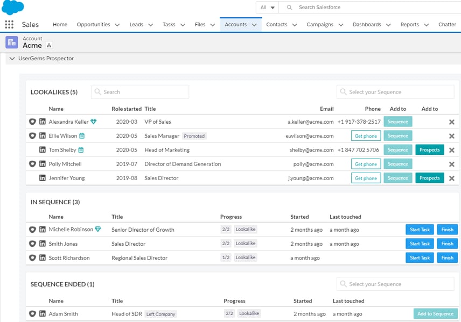
Task: Click the a.keller@acme.com email
Action: [x=310, y=121]
